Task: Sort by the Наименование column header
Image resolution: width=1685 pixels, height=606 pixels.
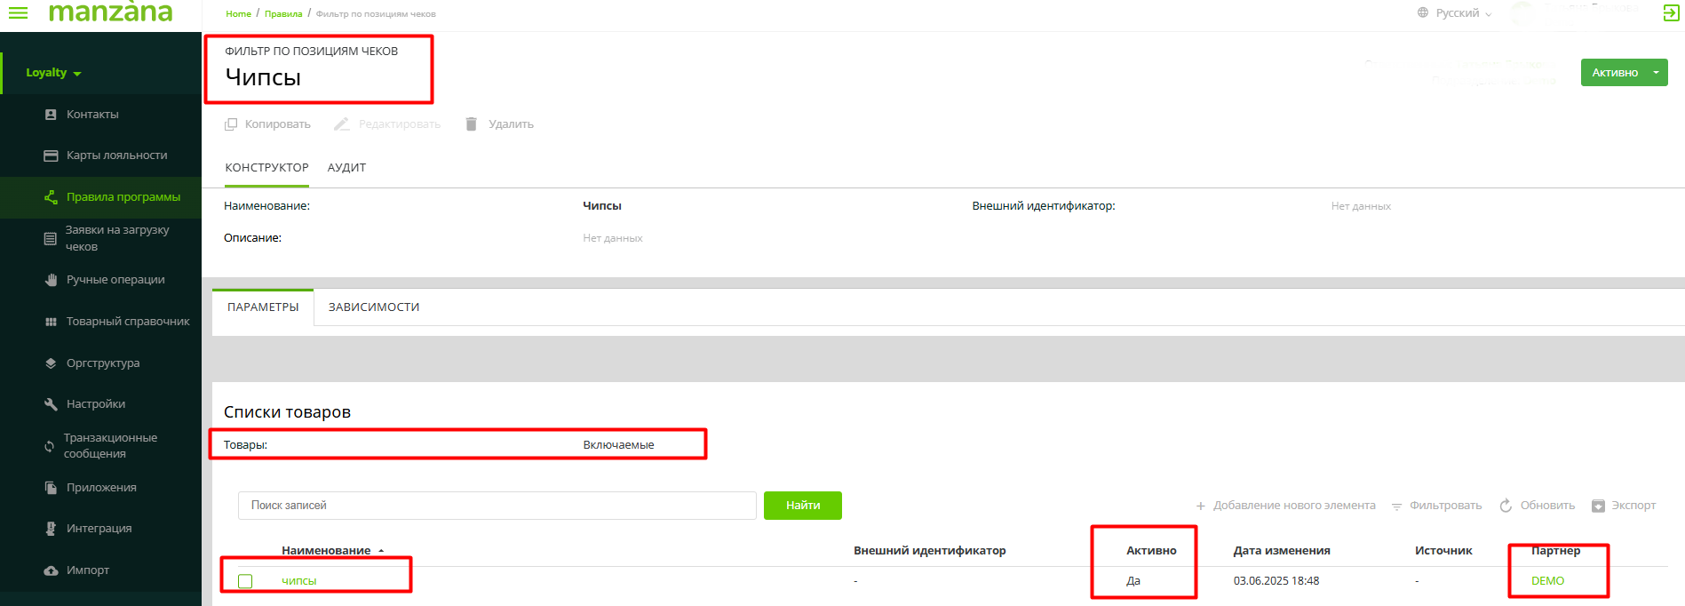Action: [x=326, y=551]
